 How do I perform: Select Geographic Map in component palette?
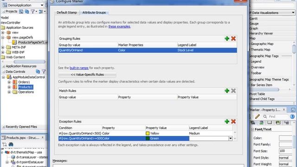coord(262,44)
